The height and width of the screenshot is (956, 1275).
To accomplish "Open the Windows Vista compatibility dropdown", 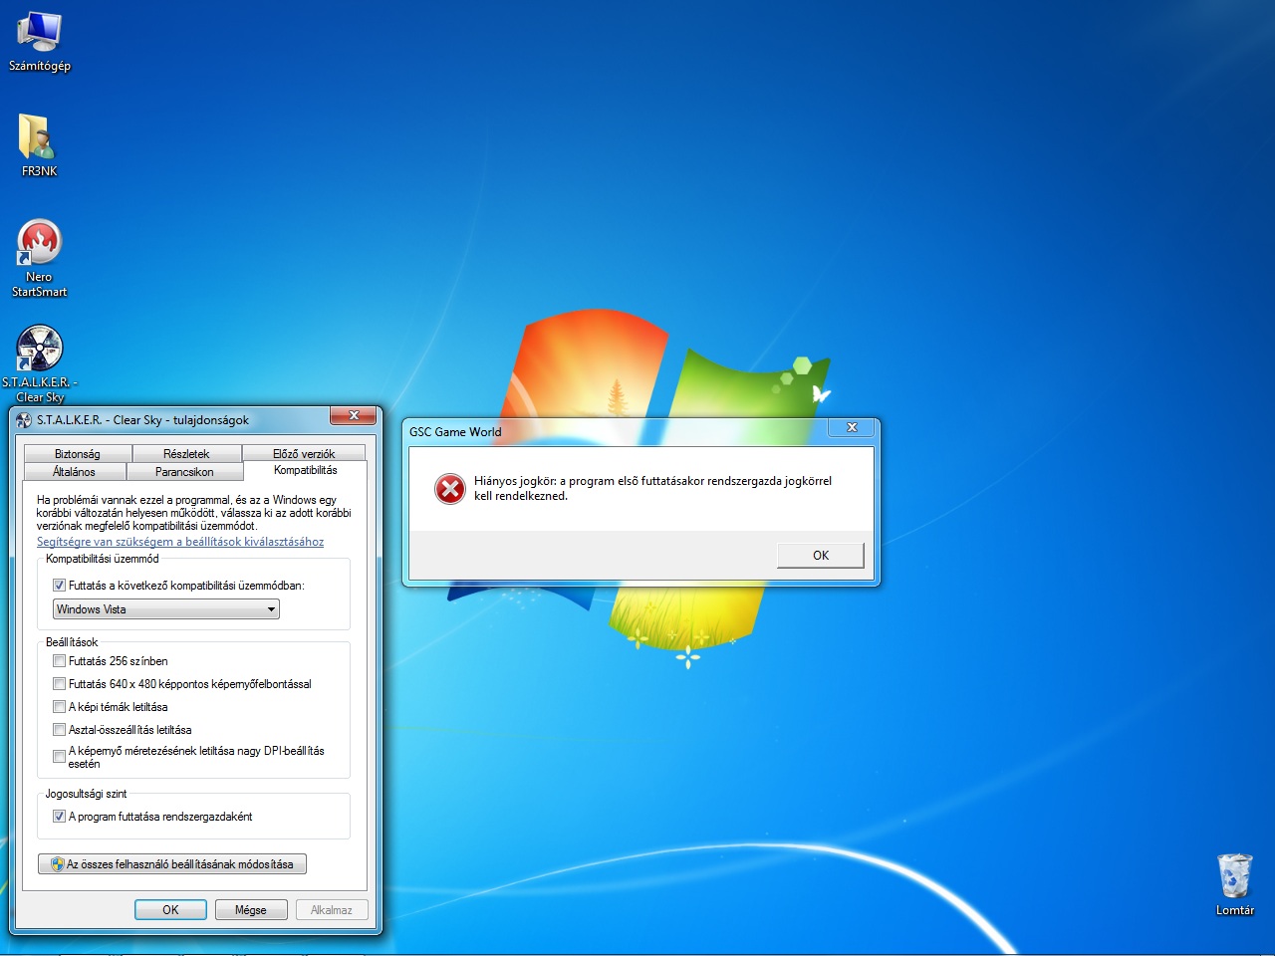I will coord(165,609).
